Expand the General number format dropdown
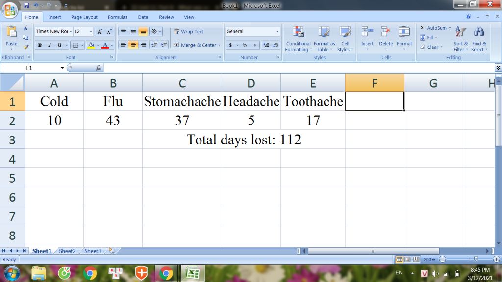This screenshot has width=502, height=282. [x=277, y=31]
